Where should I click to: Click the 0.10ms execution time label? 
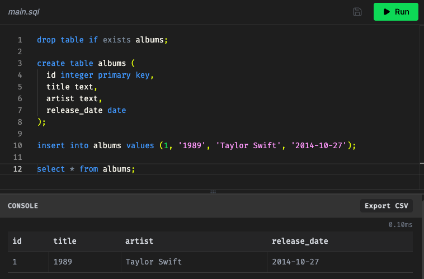[401, 225]
